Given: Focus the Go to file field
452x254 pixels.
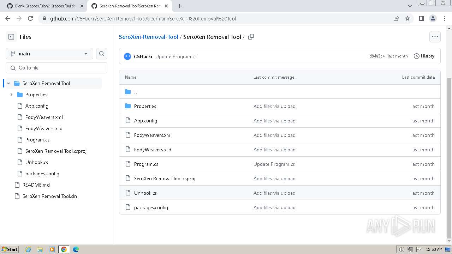Looking at the screenshot, I should click(x=56, y=68).
